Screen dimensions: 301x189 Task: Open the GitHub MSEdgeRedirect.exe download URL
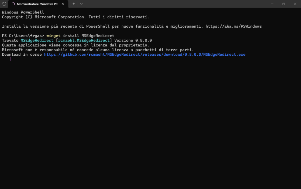(145, 54)
